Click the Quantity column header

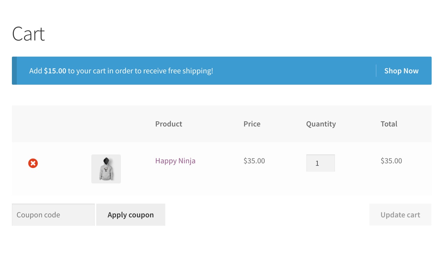(321, 124)
